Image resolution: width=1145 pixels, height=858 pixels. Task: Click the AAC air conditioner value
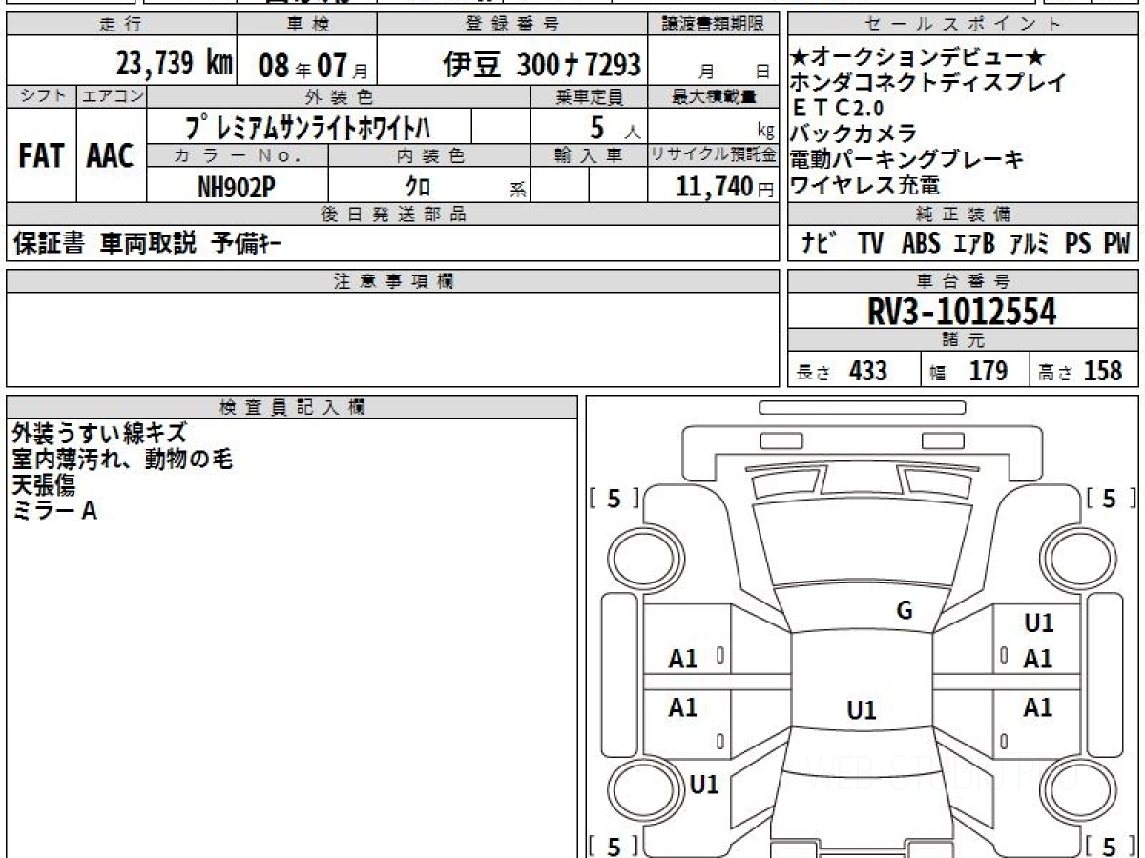point(111,155)
